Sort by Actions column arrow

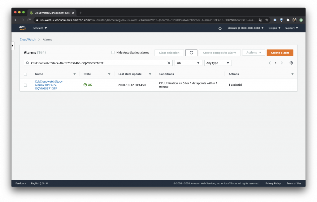(292, 74)
